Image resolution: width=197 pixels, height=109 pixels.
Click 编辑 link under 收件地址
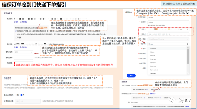point(16,47)
